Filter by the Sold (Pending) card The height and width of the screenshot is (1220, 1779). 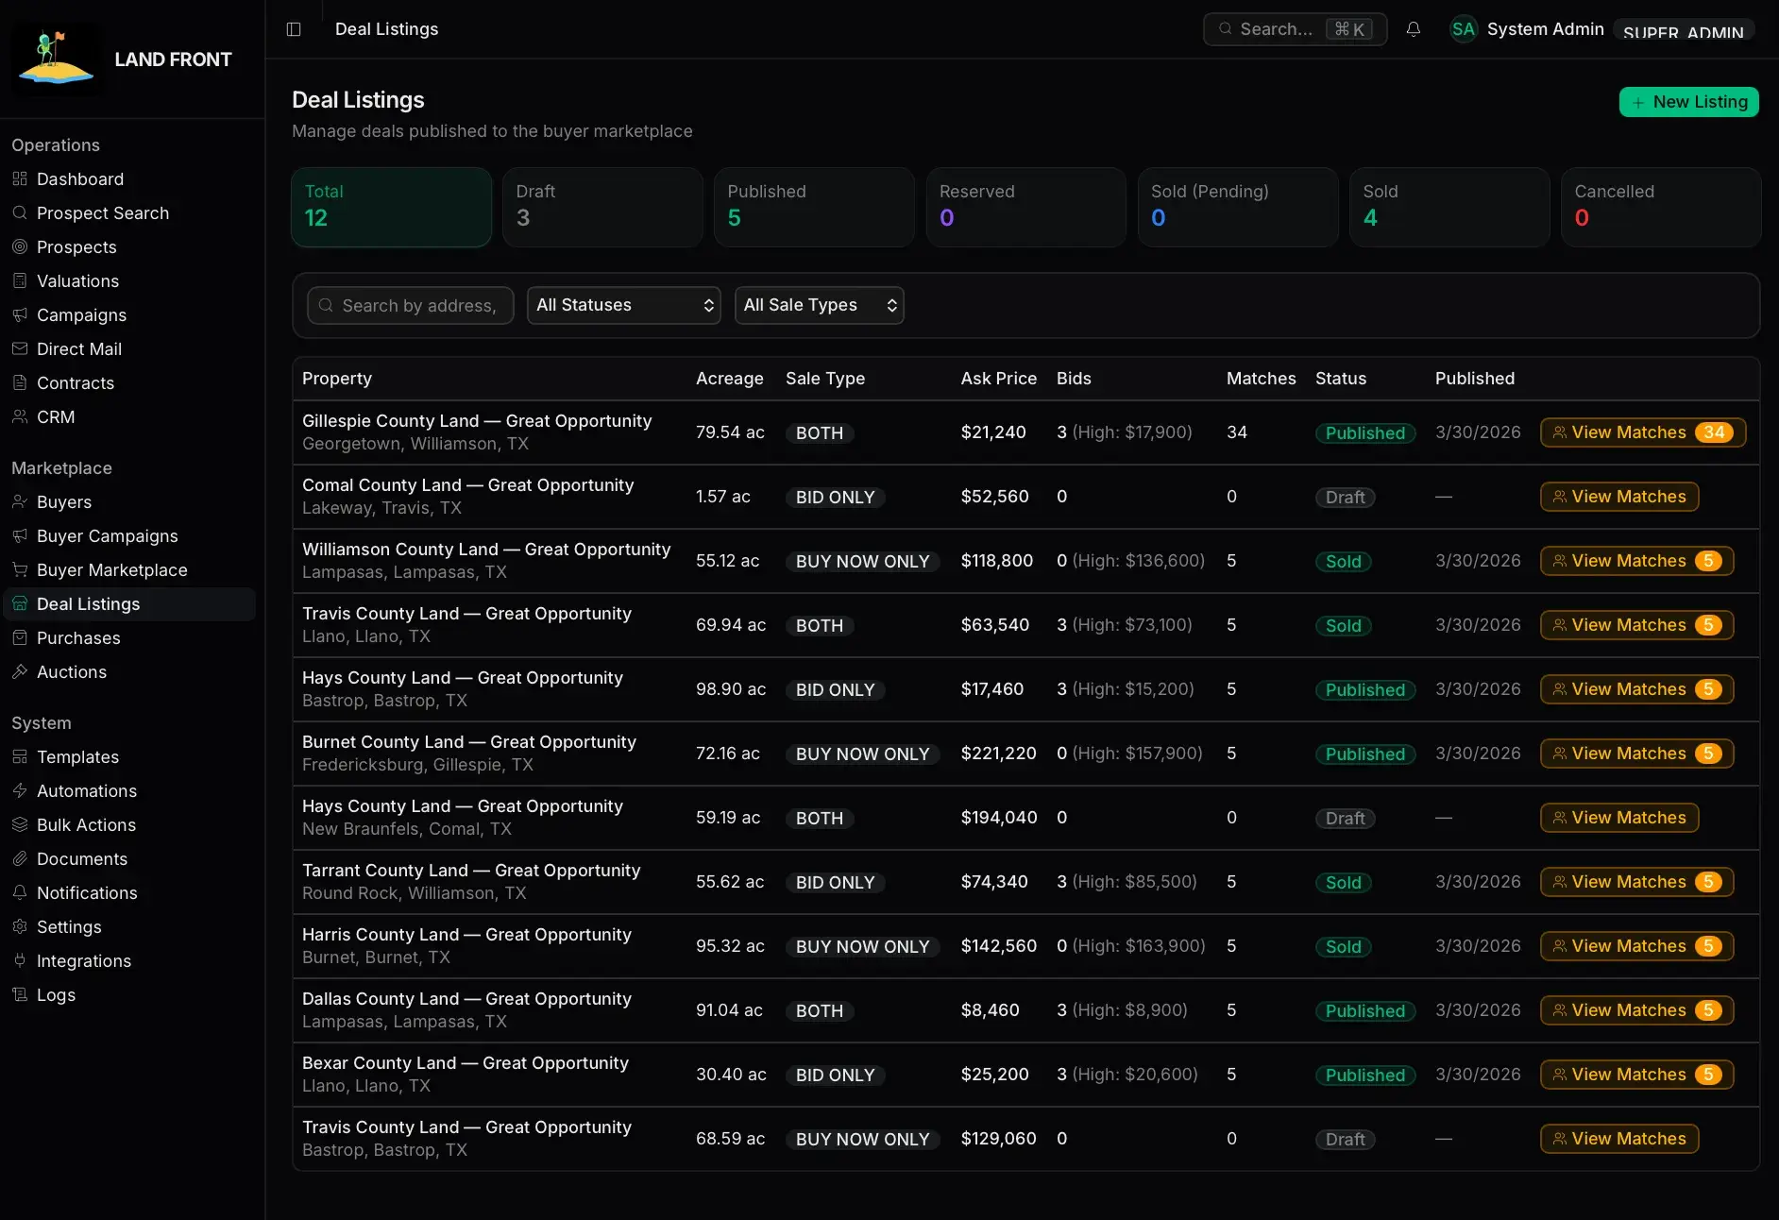point(1238,207)
